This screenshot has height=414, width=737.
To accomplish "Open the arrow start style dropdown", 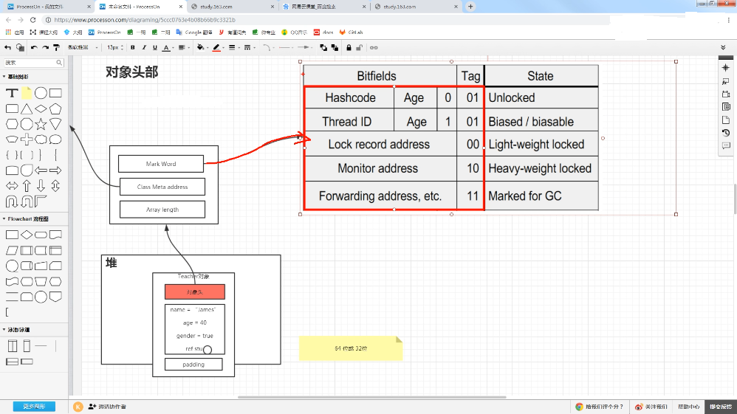I will pos(286,47).
